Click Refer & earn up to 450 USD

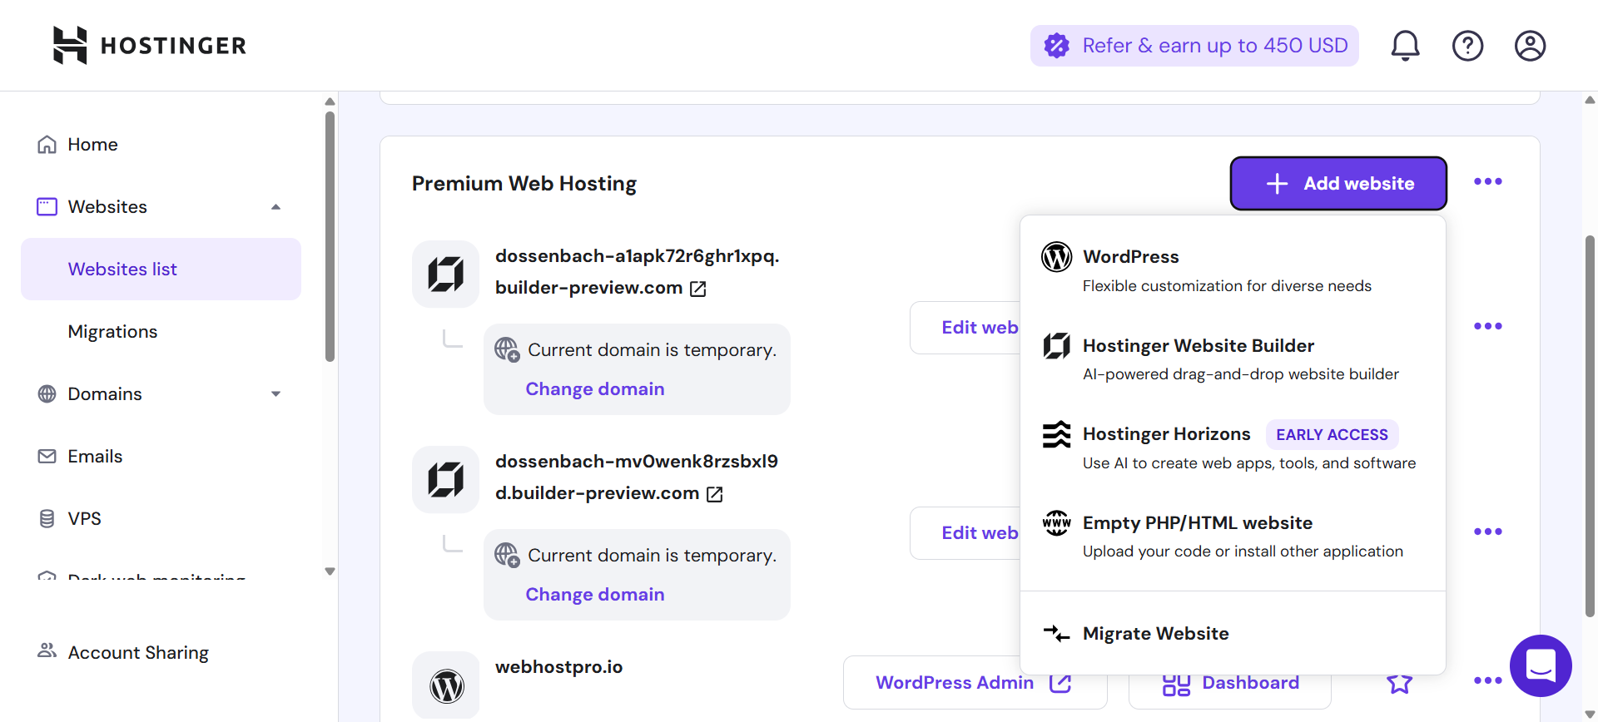pyautogui.click(x=1194, y=46)
